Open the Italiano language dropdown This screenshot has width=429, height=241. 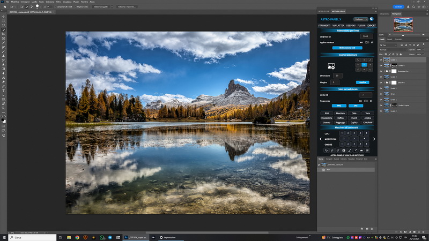[360, 19]
